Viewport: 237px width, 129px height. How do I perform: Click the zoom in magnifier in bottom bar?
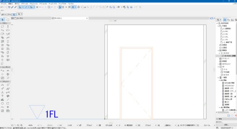click(18, 125)
